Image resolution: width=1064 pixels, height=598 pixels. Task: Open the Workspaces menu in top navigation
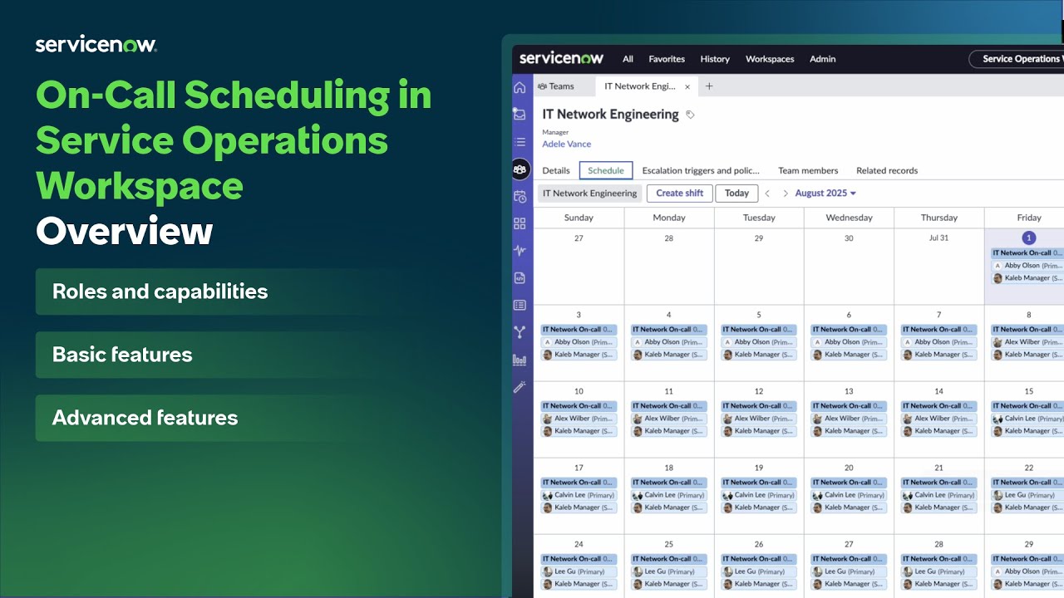(770, 58)
